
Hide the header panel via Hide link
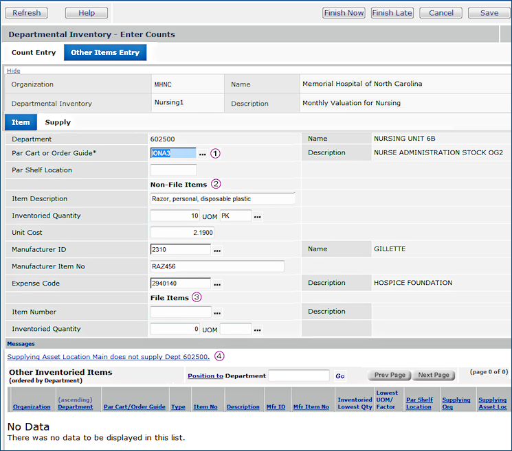pyautogui.click(x=14, y=71)
